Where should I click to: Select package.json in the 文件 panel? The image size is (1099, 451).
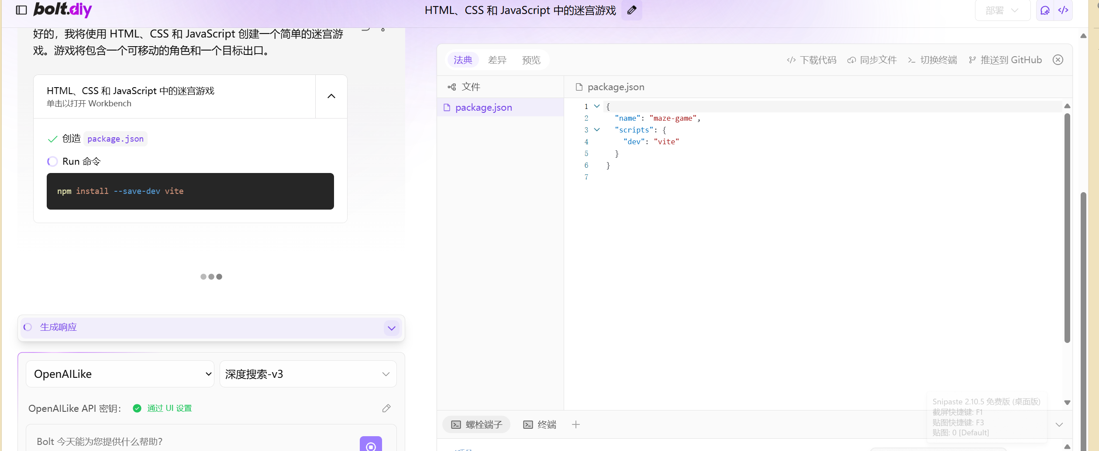(x=483, y=107)
